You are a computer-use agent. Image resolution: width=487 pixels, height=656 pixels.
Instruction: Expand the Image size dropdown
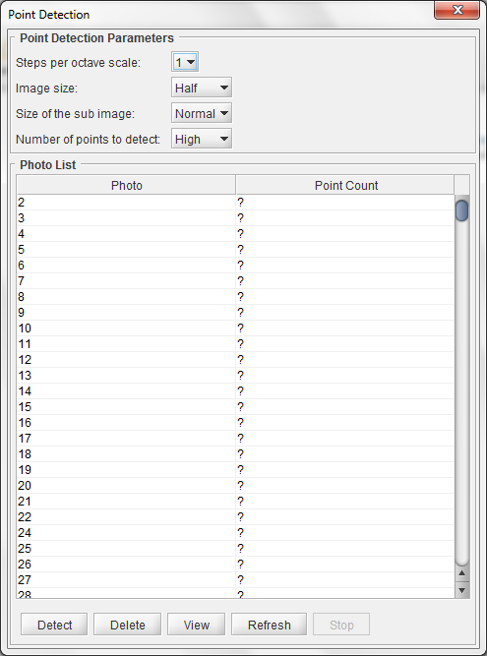coord(202,88)
